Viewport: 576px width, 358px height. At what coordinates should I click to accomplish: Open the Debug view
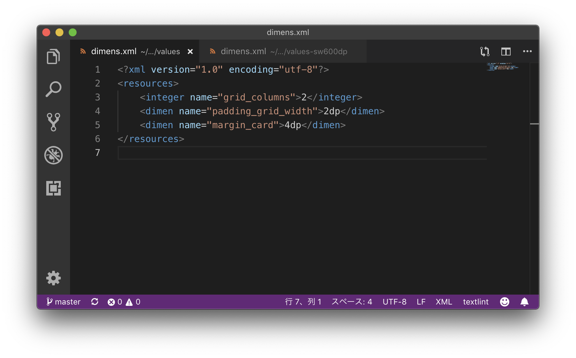tap(54, 155)
